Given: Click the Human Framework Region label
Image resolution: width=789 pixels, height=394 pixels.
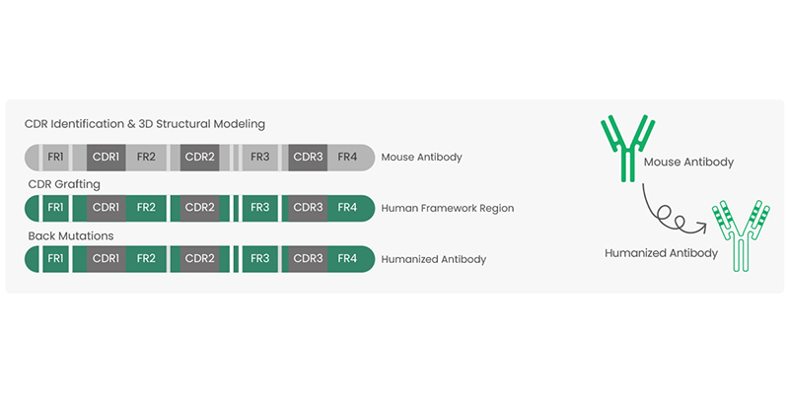Looking at the screenshot, I should [448, 208].
